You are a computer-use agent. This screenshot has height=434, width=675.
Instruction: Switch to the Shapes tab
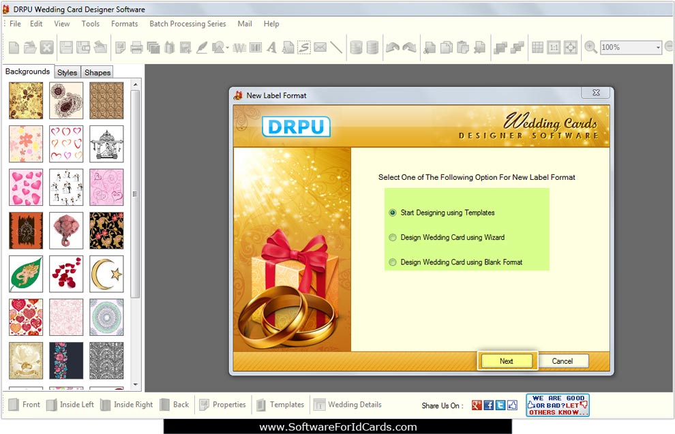click(97, 72)
